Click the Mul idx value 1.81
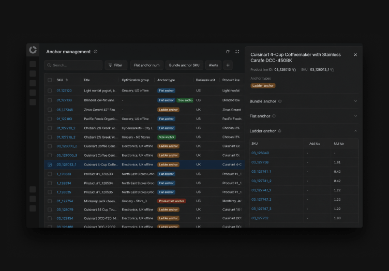Image resolution: width=389 pixels, height=271 pixels. pyautogui.click(x=337, y=162)
